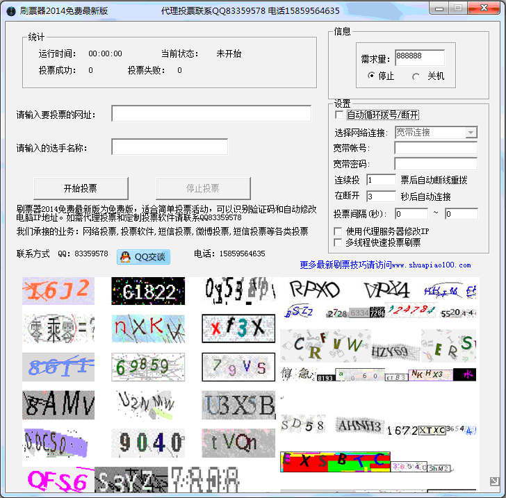The height and width of the screenshot is (498, 506).
Task: Click the colorful EXSBTC captcha sample
Action: coord(335,462)
